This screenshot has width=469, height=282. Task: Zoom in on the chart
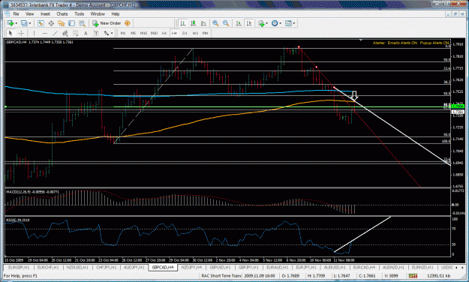pos(215,23)
